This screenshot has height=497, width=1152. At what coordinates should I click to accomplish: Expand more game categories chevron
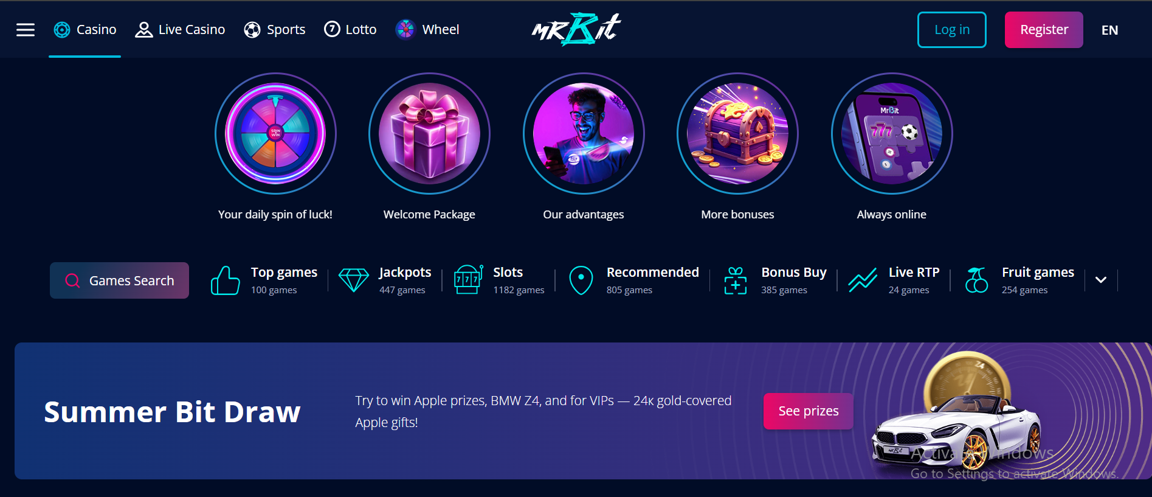coord(1101,280)
